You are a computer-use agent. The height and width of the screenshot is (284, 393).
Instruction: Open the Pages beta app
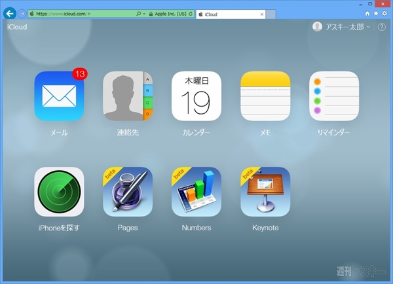click(128, 192)
